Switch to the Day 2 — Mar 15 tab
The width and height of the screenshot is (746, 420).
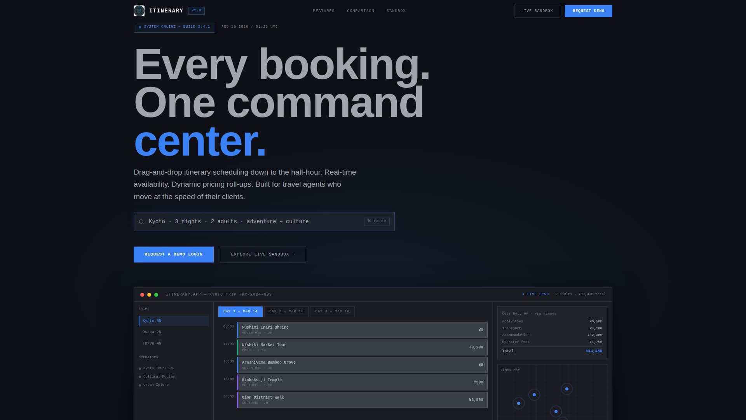coord(286,311)
